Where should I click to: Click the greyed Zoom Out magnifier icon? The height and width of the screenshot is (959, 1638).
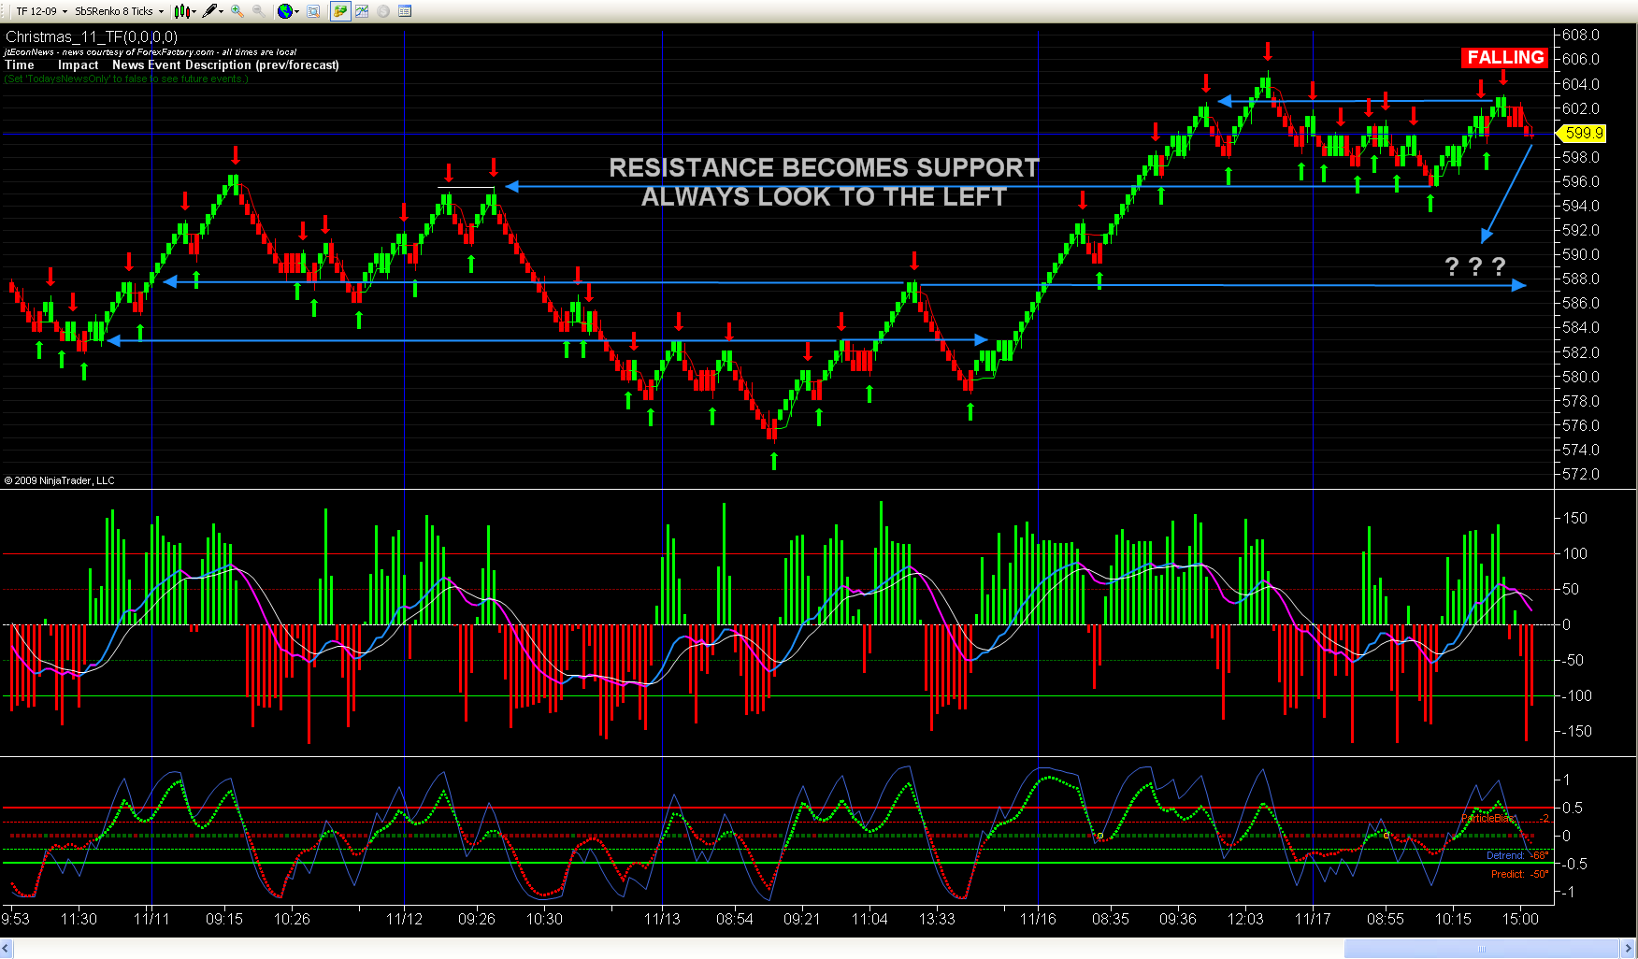pos(258,11)
